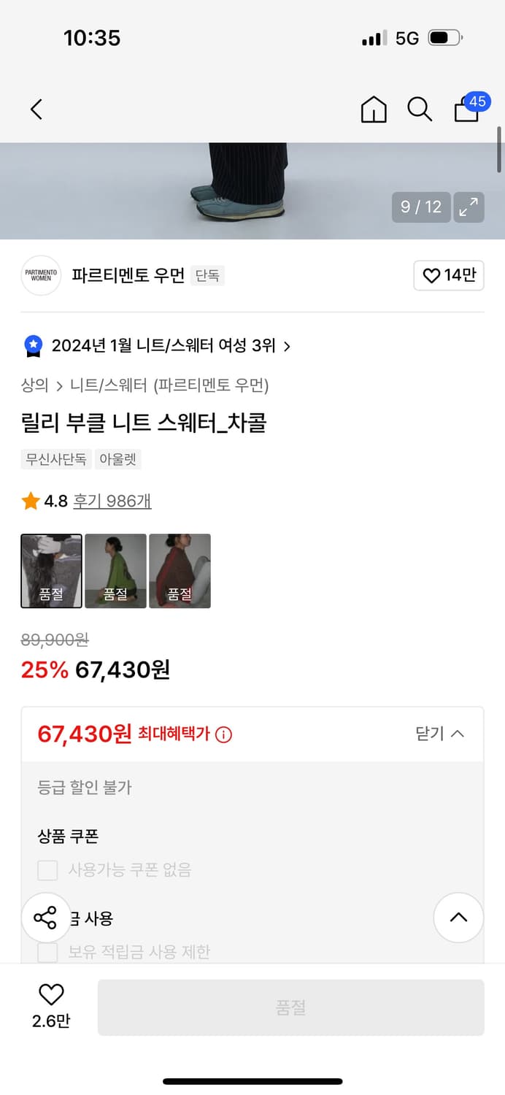This screenshot has width=505, height=1095.
Task: Open the home screen icon
Action: [x=373, y=109]
